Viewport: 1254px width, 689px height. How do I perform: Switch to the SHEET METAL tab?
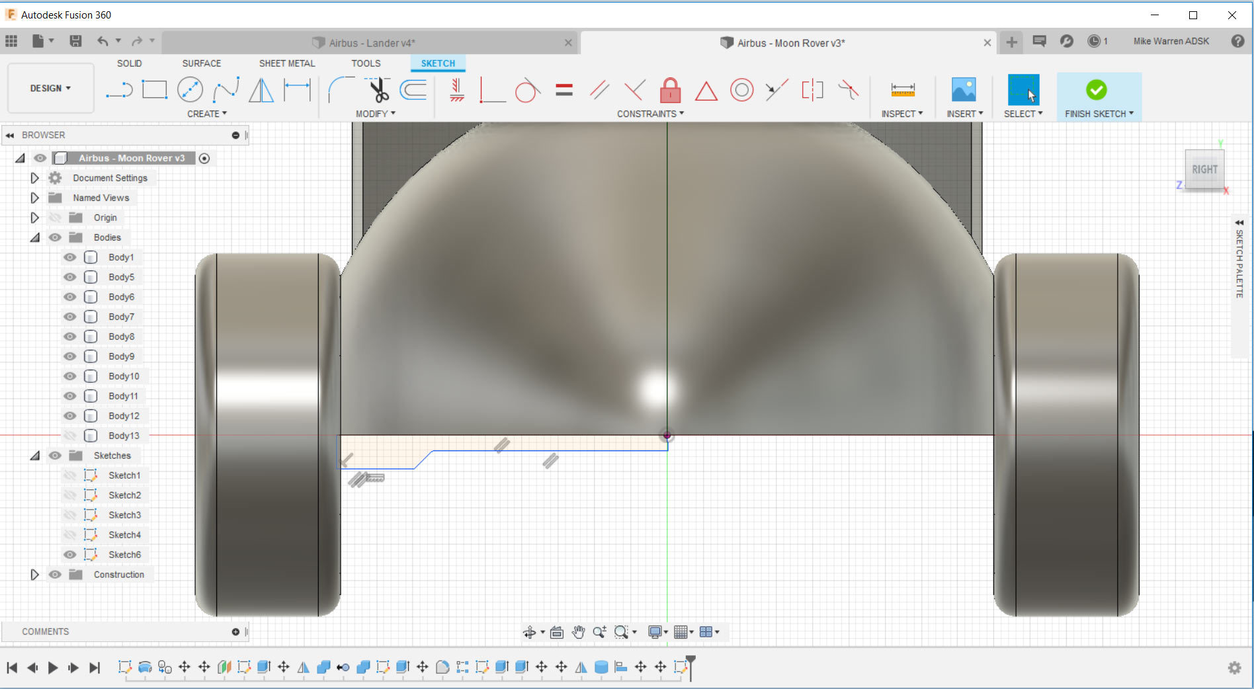click(x=287, y=63)
